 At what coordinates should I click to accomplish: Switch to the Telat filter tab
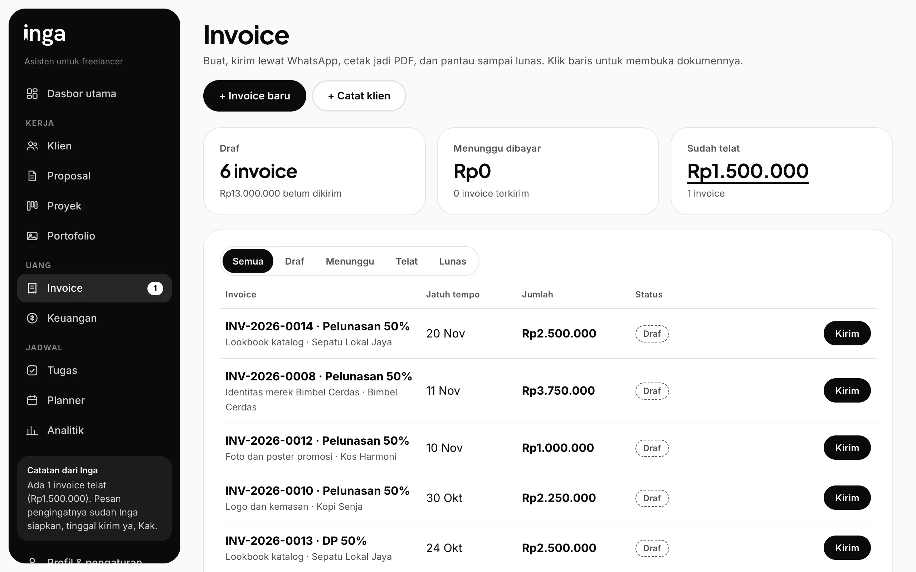(406, 261)
